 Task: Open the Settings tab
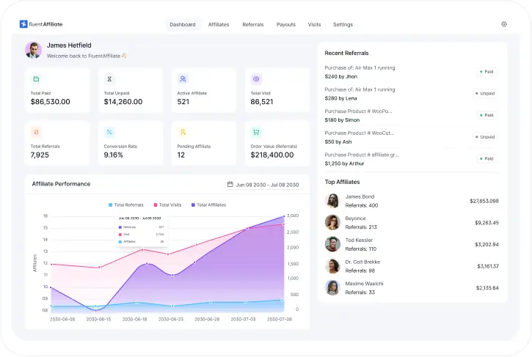point(343,24)
